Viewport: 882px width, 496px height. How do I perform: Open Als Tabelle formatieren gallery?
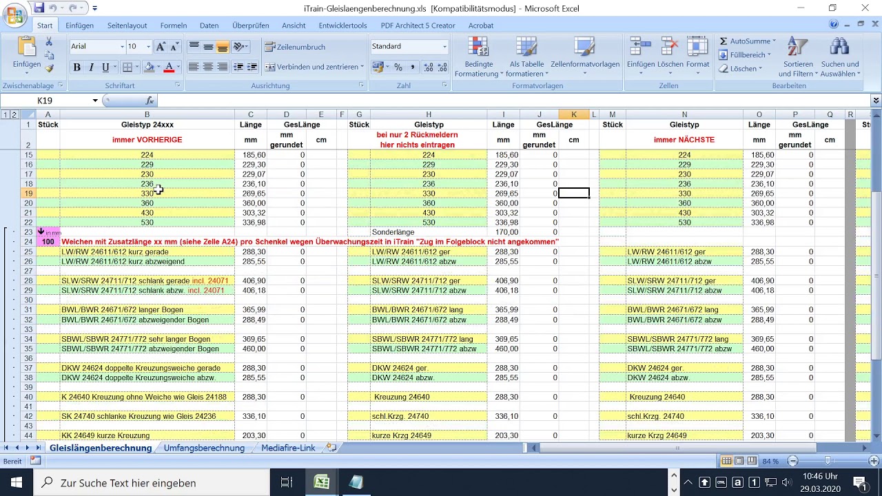[x=526, y=56]
